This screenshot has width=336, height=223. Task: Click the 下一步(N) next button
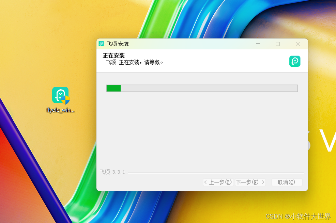[250, 182]
